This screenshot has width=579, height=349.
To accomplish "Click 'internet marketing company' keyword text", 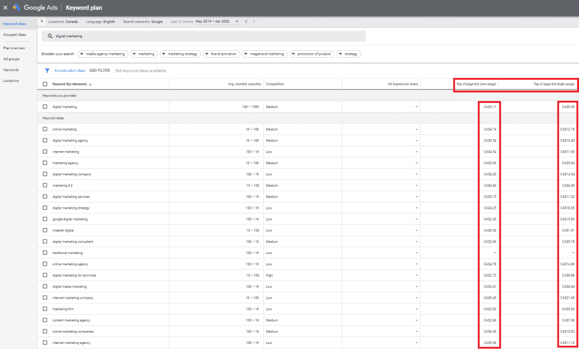I will tap(73, 298).
